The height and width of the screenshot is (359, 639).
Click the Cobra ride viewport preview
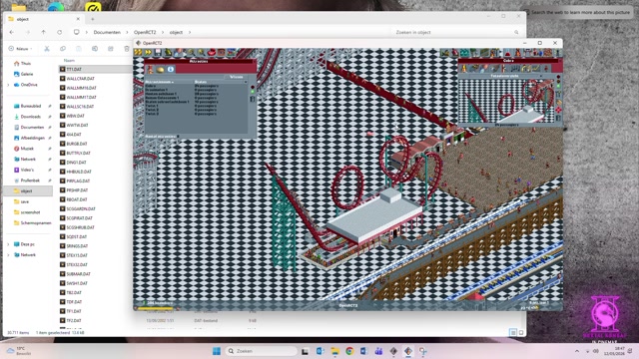click(x=506, y=101)
